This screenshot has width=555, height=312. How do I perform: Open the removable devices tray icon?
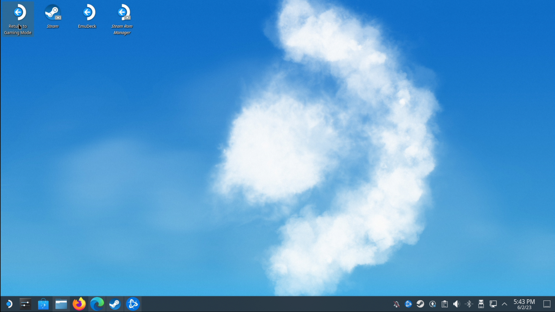pos(481,304)
